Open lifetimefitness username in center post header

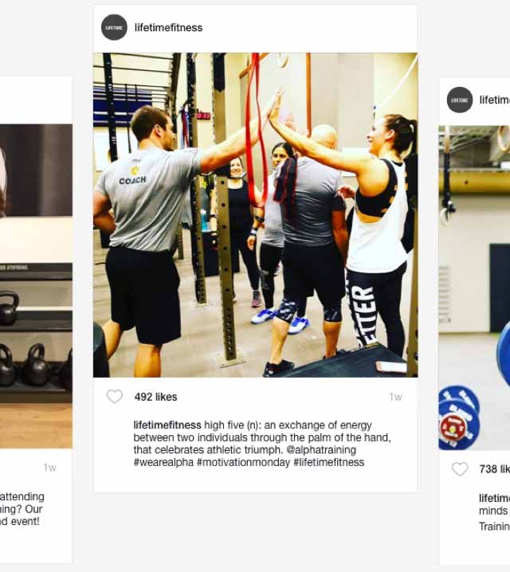[x=169, y=28]
